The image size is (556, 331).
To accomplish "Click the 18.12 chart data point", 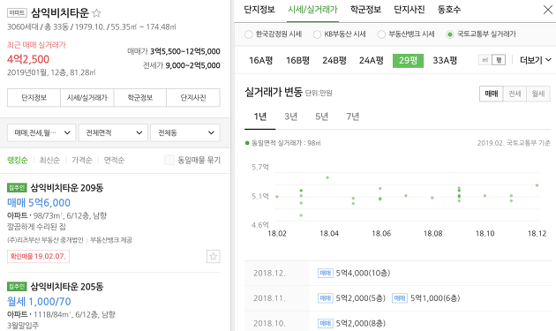I will (x=537, y=185).
